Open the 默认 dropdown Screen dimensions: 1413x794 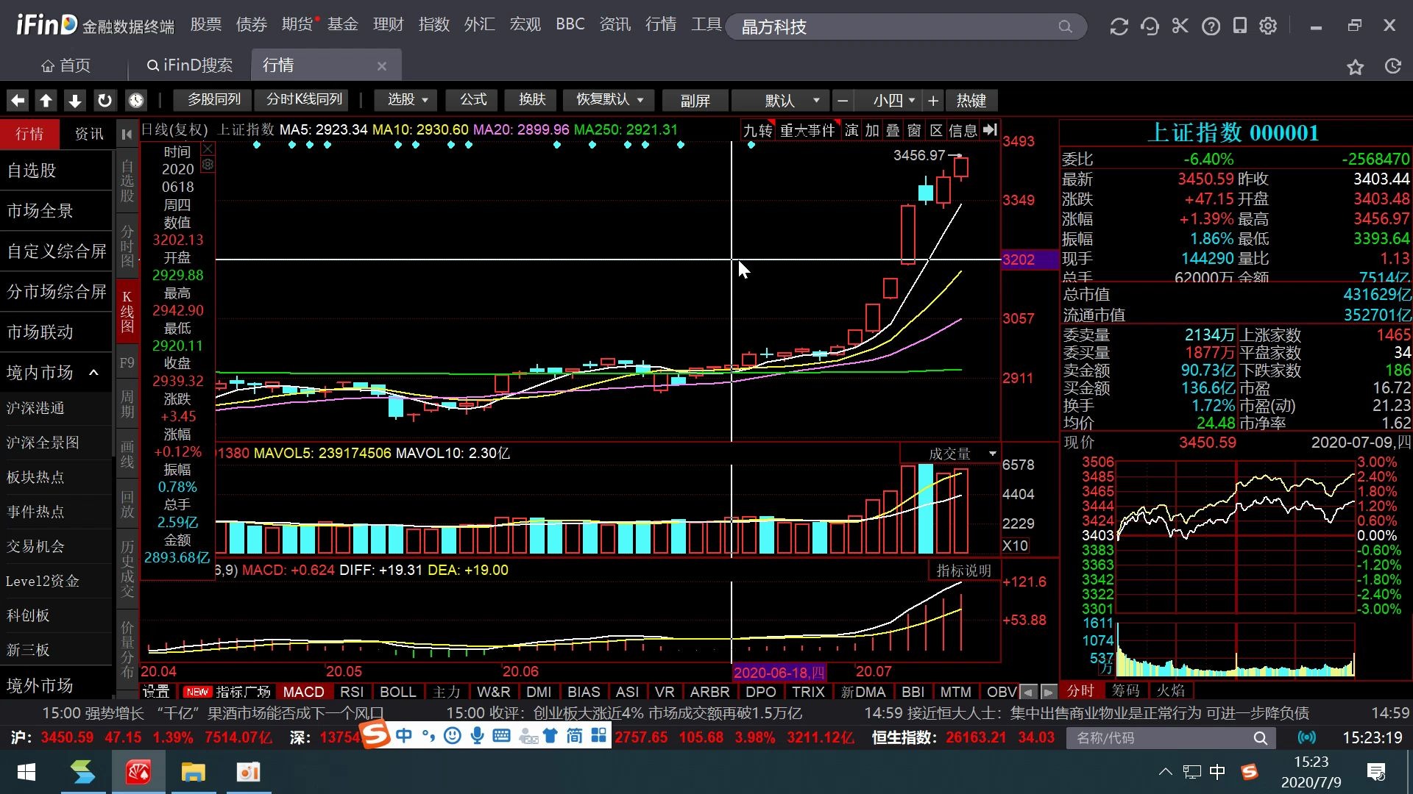(x=782, y=100)
